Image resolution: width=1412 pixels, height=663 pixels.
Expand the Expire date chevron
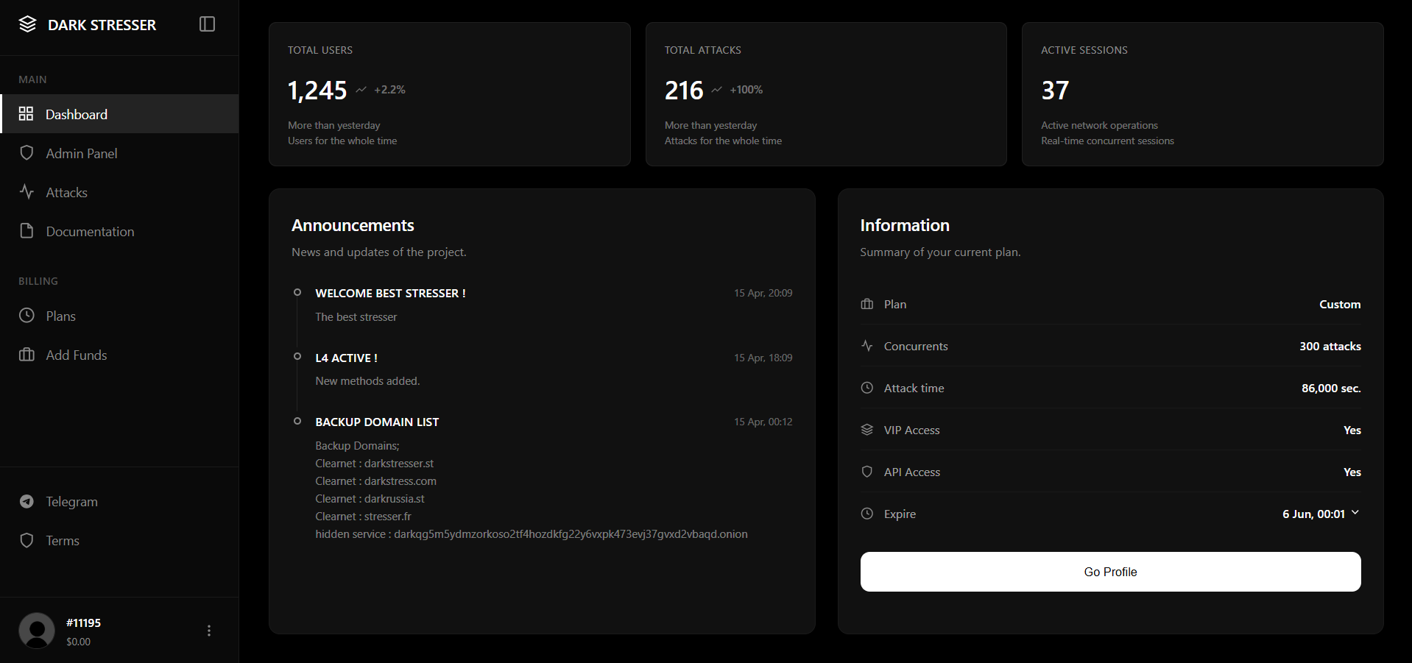tap(1355, 513)
